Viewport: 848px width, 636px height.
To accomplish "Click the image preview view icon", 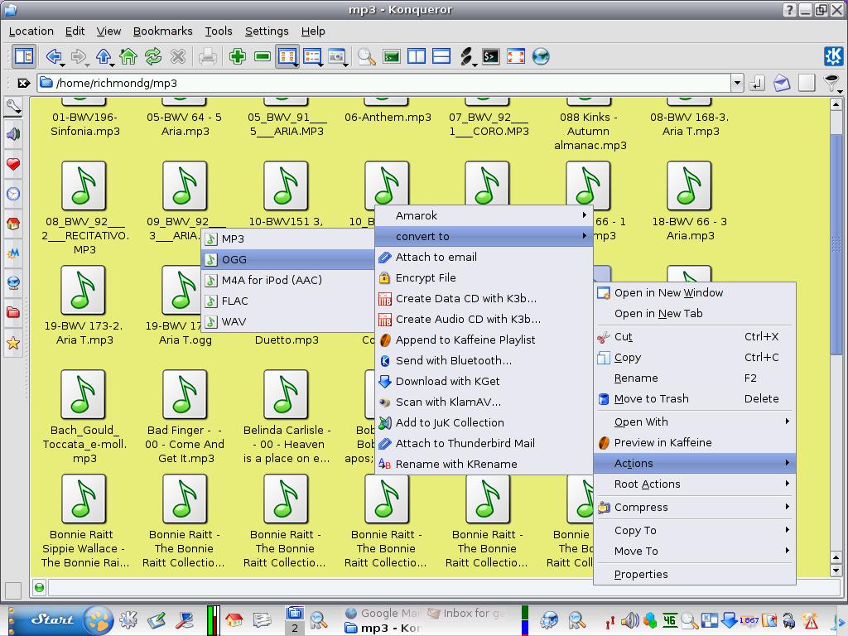I will pyautogui.click(x=337, y=56).
